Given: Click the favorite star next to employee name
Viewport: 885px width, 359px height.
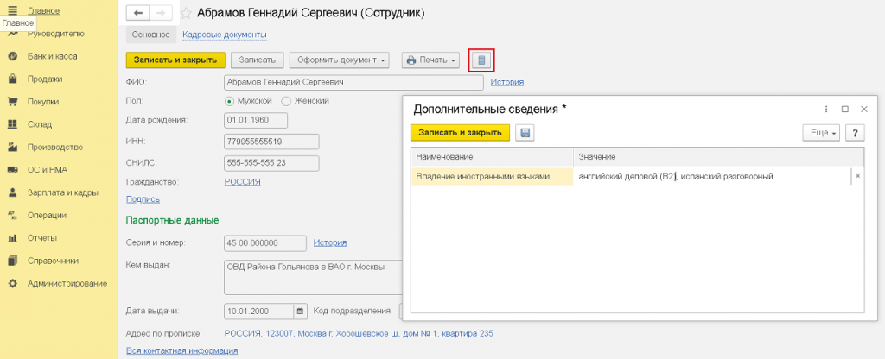Looking at the screenshot, I should coord(185,14).
